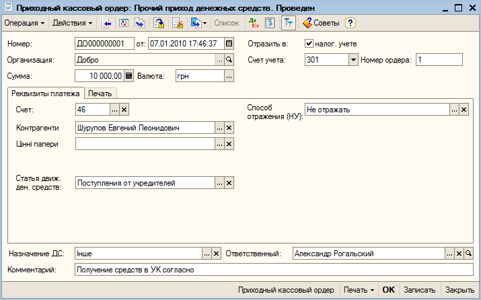481x300 pixels.
Task: Open the Печать dropdown at the bottom
Action: (359, 290)
